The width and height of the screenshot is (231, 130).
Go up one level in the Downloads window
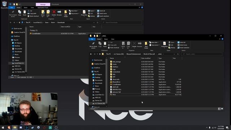(19, 22)
